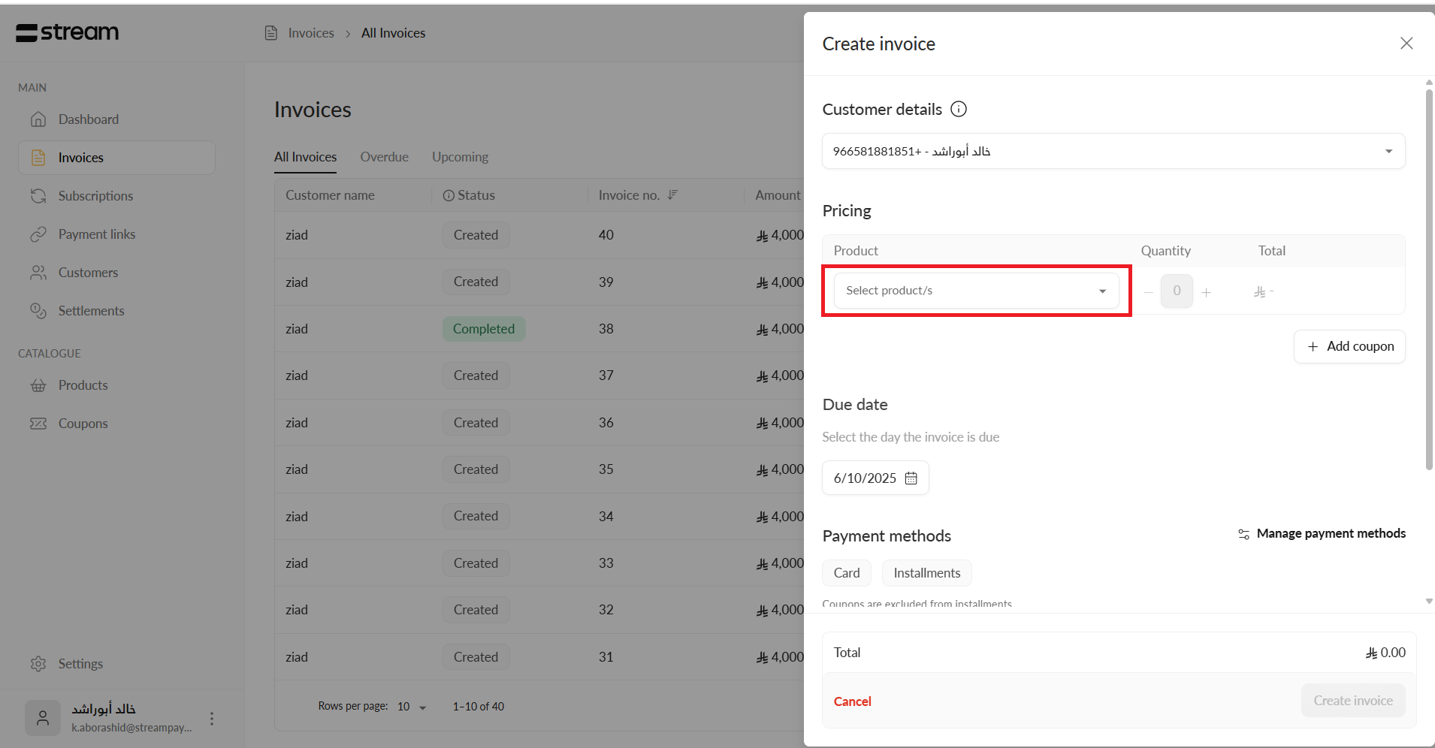Click the Settings gear in sidebar

38,664
